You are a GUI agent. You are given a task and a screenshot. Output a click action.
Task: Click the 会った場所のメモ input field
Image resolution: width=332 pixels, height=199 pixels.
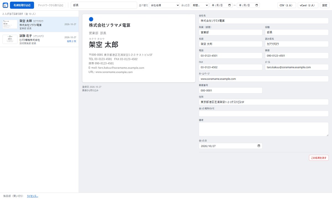[x=264, y=114]
